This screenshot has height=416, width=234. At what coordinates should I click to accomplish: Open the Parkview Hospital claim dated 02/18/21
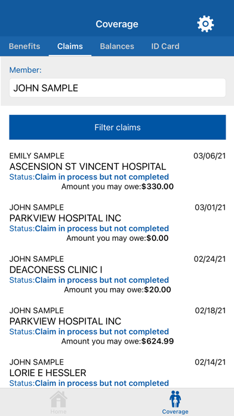pos(118,326)
